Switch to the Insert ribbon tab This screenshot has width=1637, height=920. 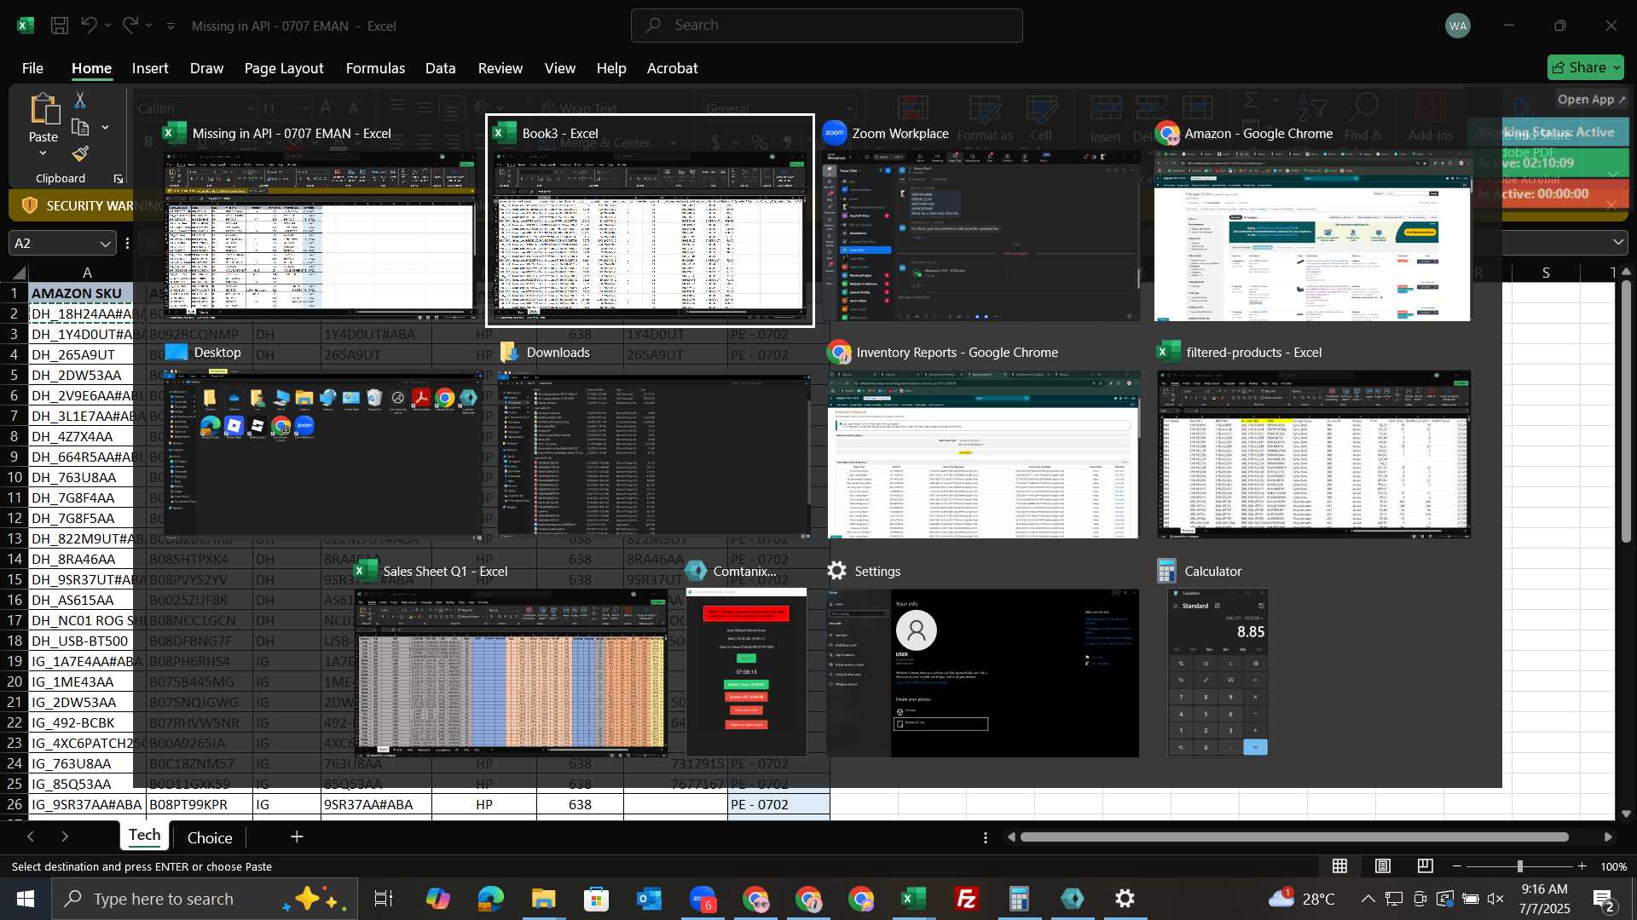150,68
